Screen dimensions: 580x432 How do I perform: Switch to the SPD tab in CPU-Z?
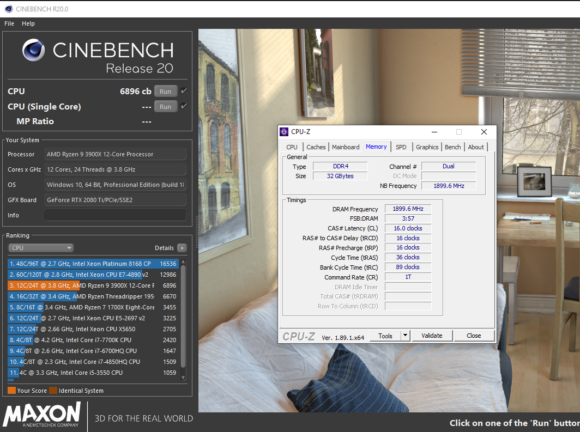click(x=401, y=147)
